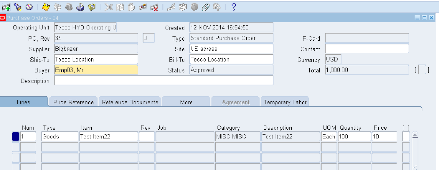Open Window Help question mark icon
This screenshot has height=170, width=439.
(234, 7)
